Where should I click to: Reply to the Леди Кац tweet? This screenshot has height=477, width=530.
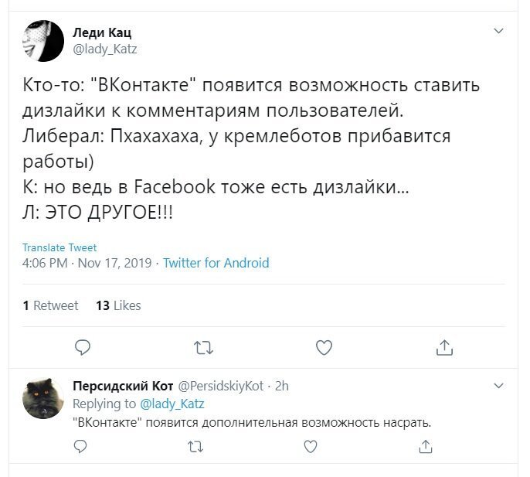point(82,347)
